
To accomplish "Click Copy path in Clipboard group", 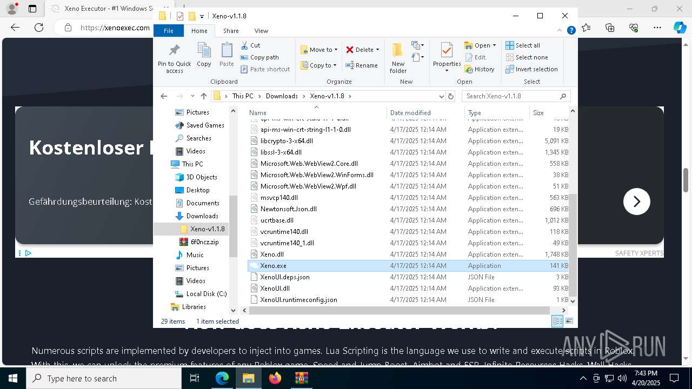I will pyautogui.click(x=259, y=57).
